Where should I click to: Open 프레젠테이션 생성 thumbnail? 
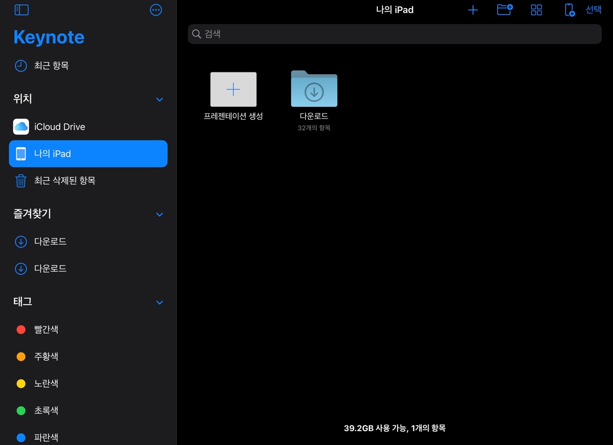(233, 90)
